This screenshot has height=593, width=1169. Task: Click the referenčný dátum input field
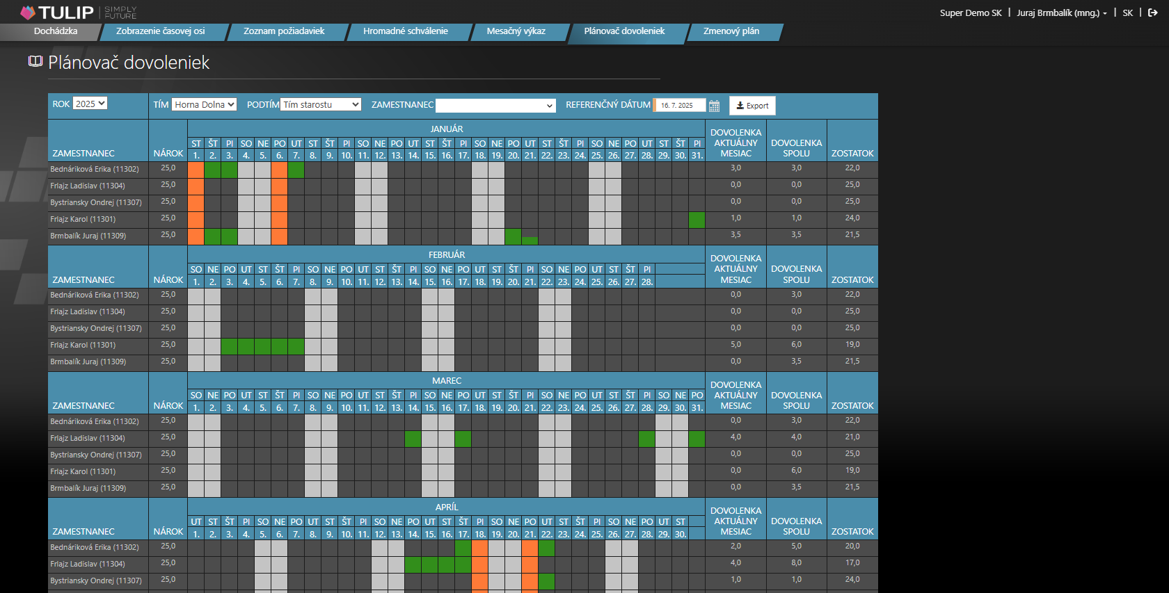click(679, 105)
